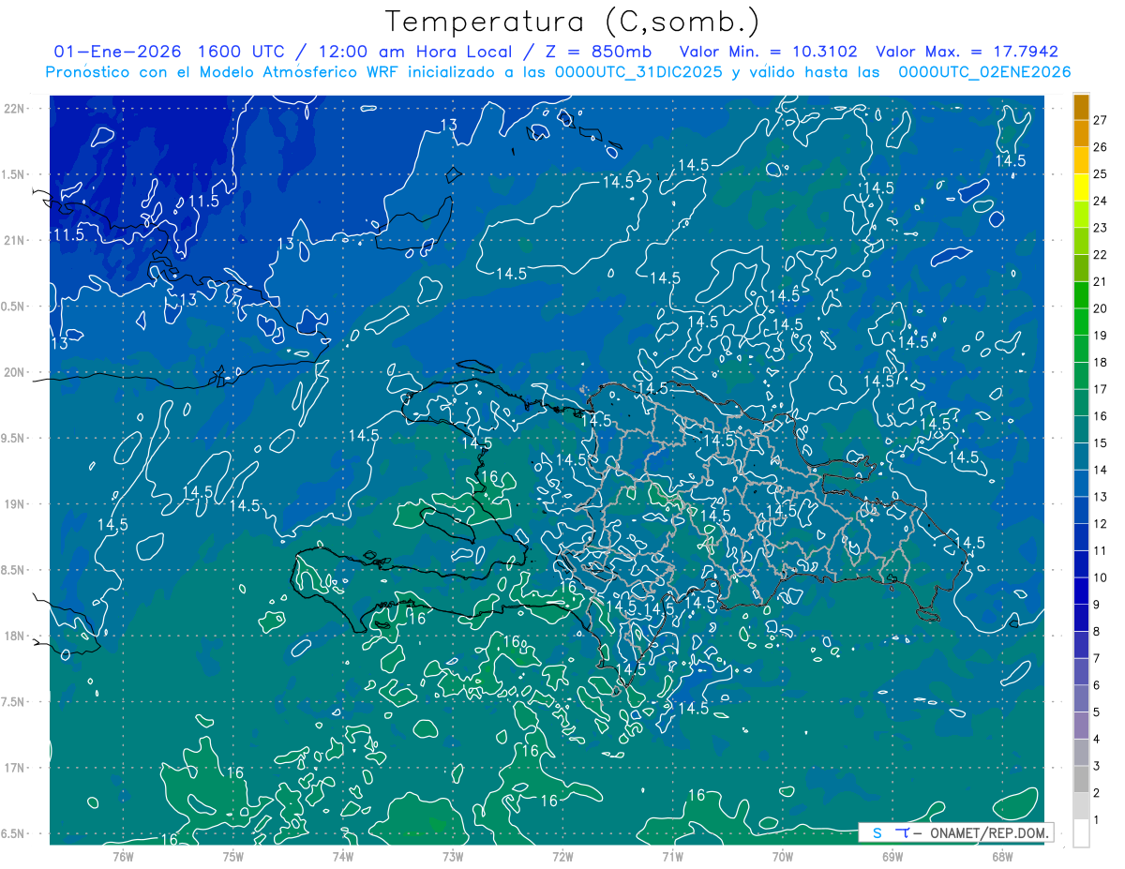1125x869 pixels.
Task: Click the 72W longitude axis label
Action: [x=562, y=856]
